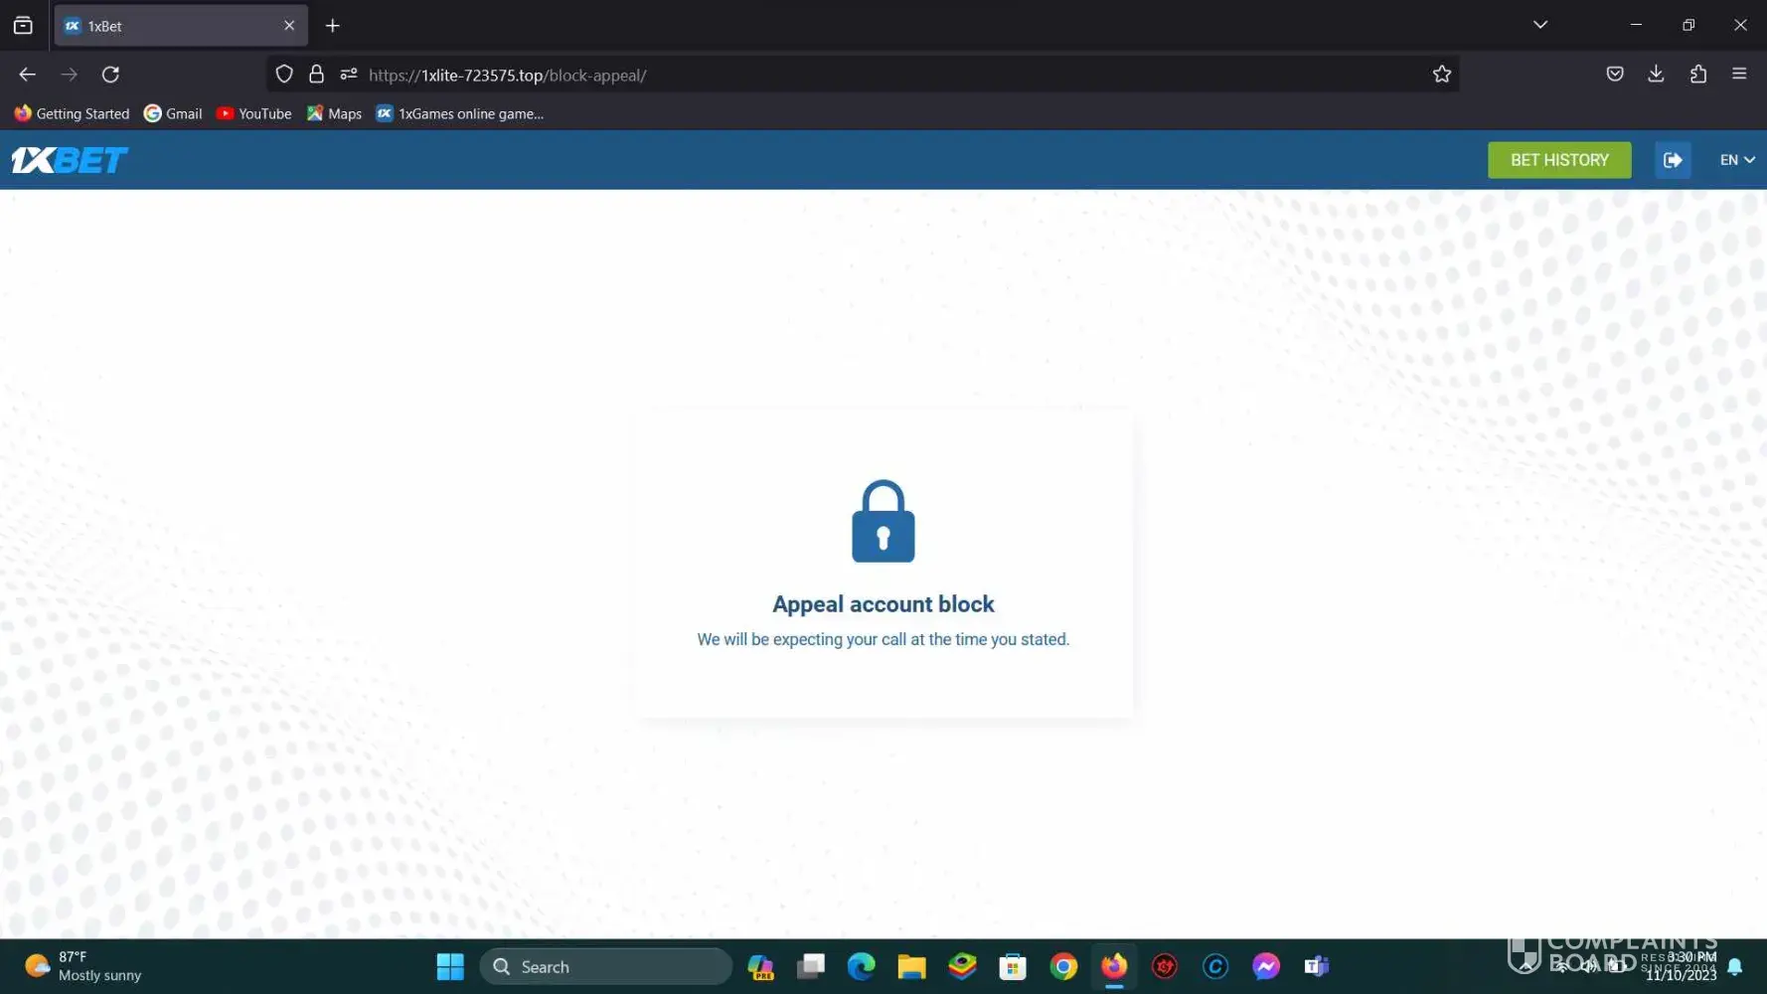Log out using the exit icon
The height and width of the screenshot is (994, 1767).
point(1673,160)
